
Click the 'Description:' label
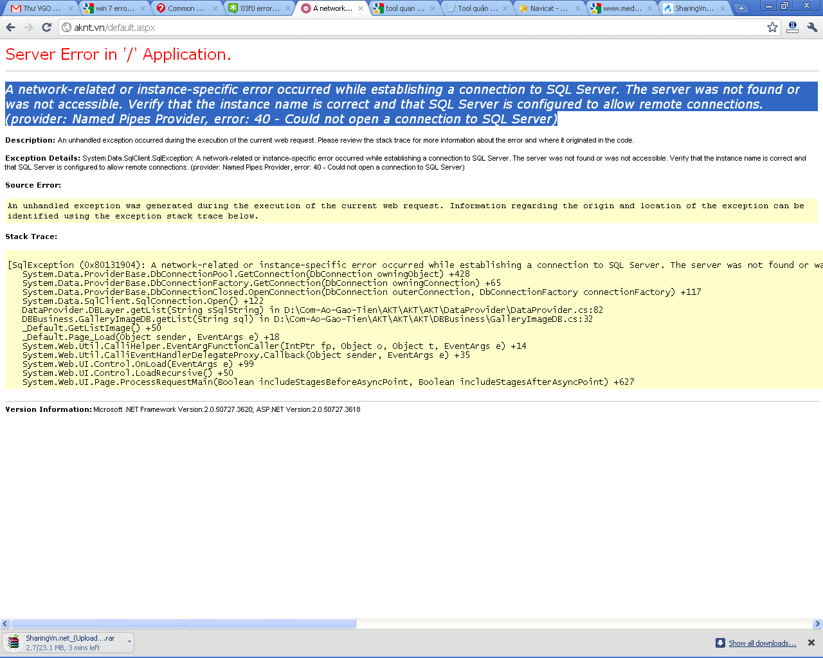[30, 140]
